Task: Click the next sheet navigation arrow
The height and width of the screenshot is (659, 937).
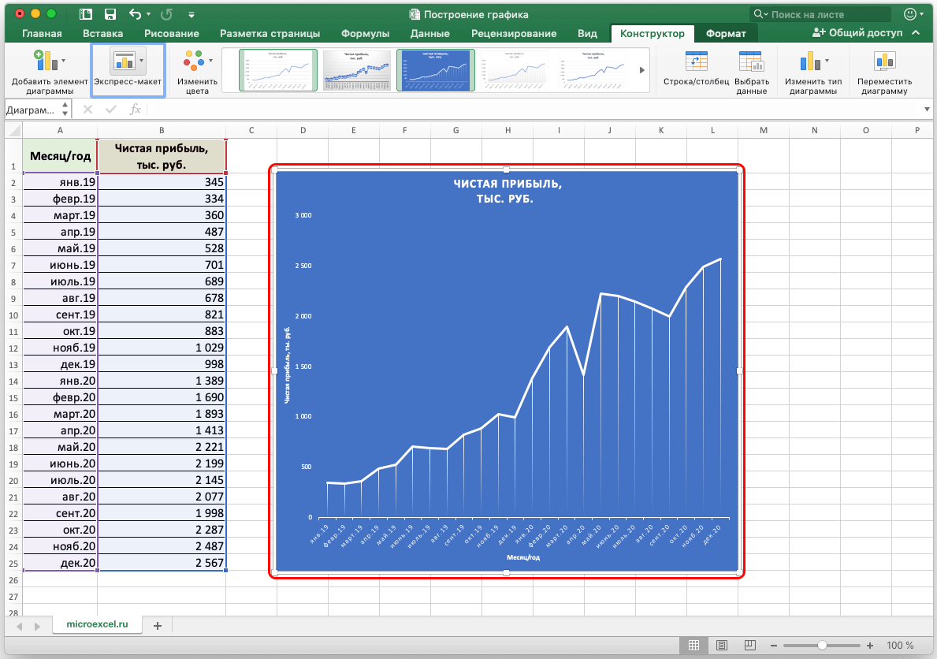Action: [x=37, y=626]
